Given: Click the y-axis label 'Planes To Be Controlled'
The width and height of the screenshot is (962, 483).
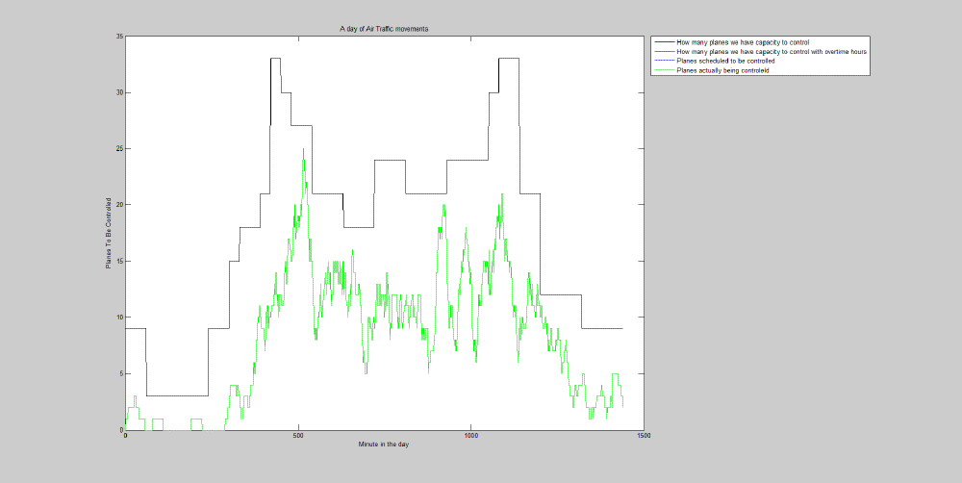Looking at the screenshot, I should [108, 233].
